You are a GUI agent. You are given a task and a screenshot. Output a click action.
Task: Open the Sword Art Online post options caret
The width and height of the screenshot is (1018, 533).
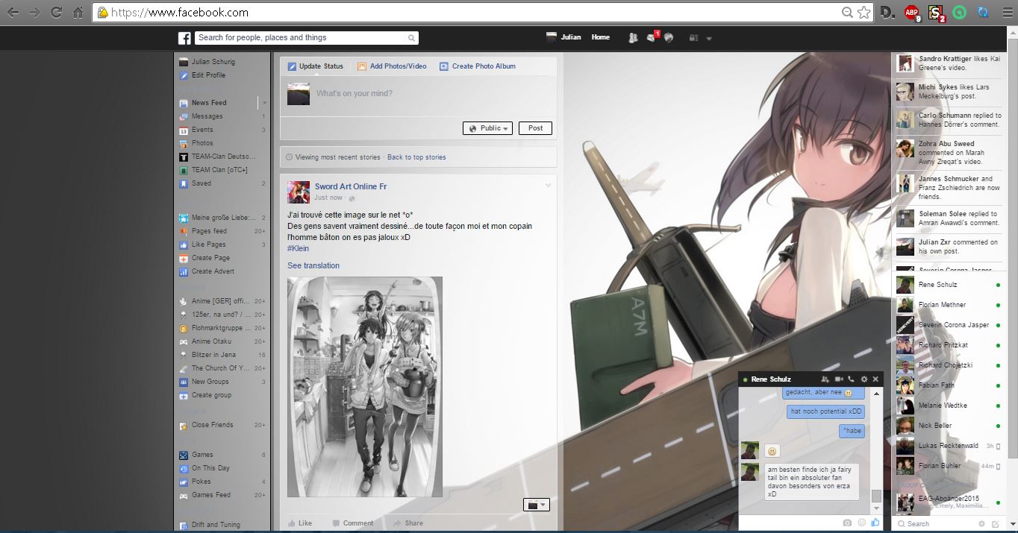tap(549, 185)
